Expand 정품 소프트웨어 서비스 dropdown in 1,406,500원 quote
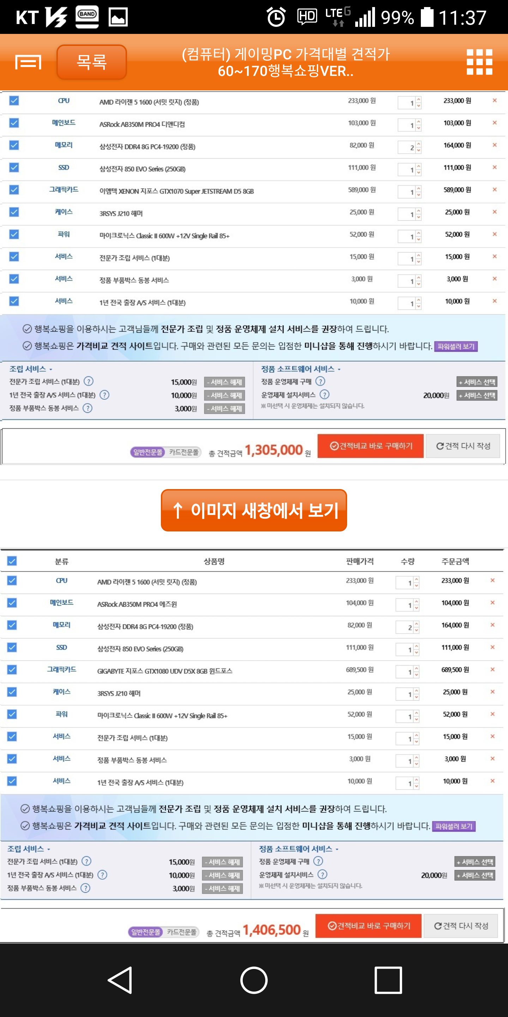 [298, 849]
